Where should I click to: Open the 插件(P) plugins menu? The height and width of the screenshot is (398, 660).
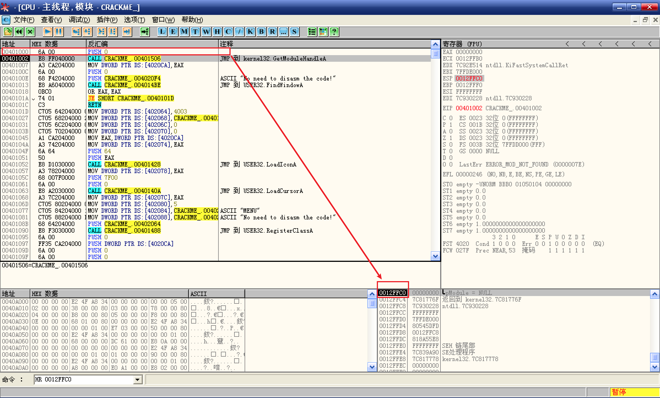click(107, 20)
